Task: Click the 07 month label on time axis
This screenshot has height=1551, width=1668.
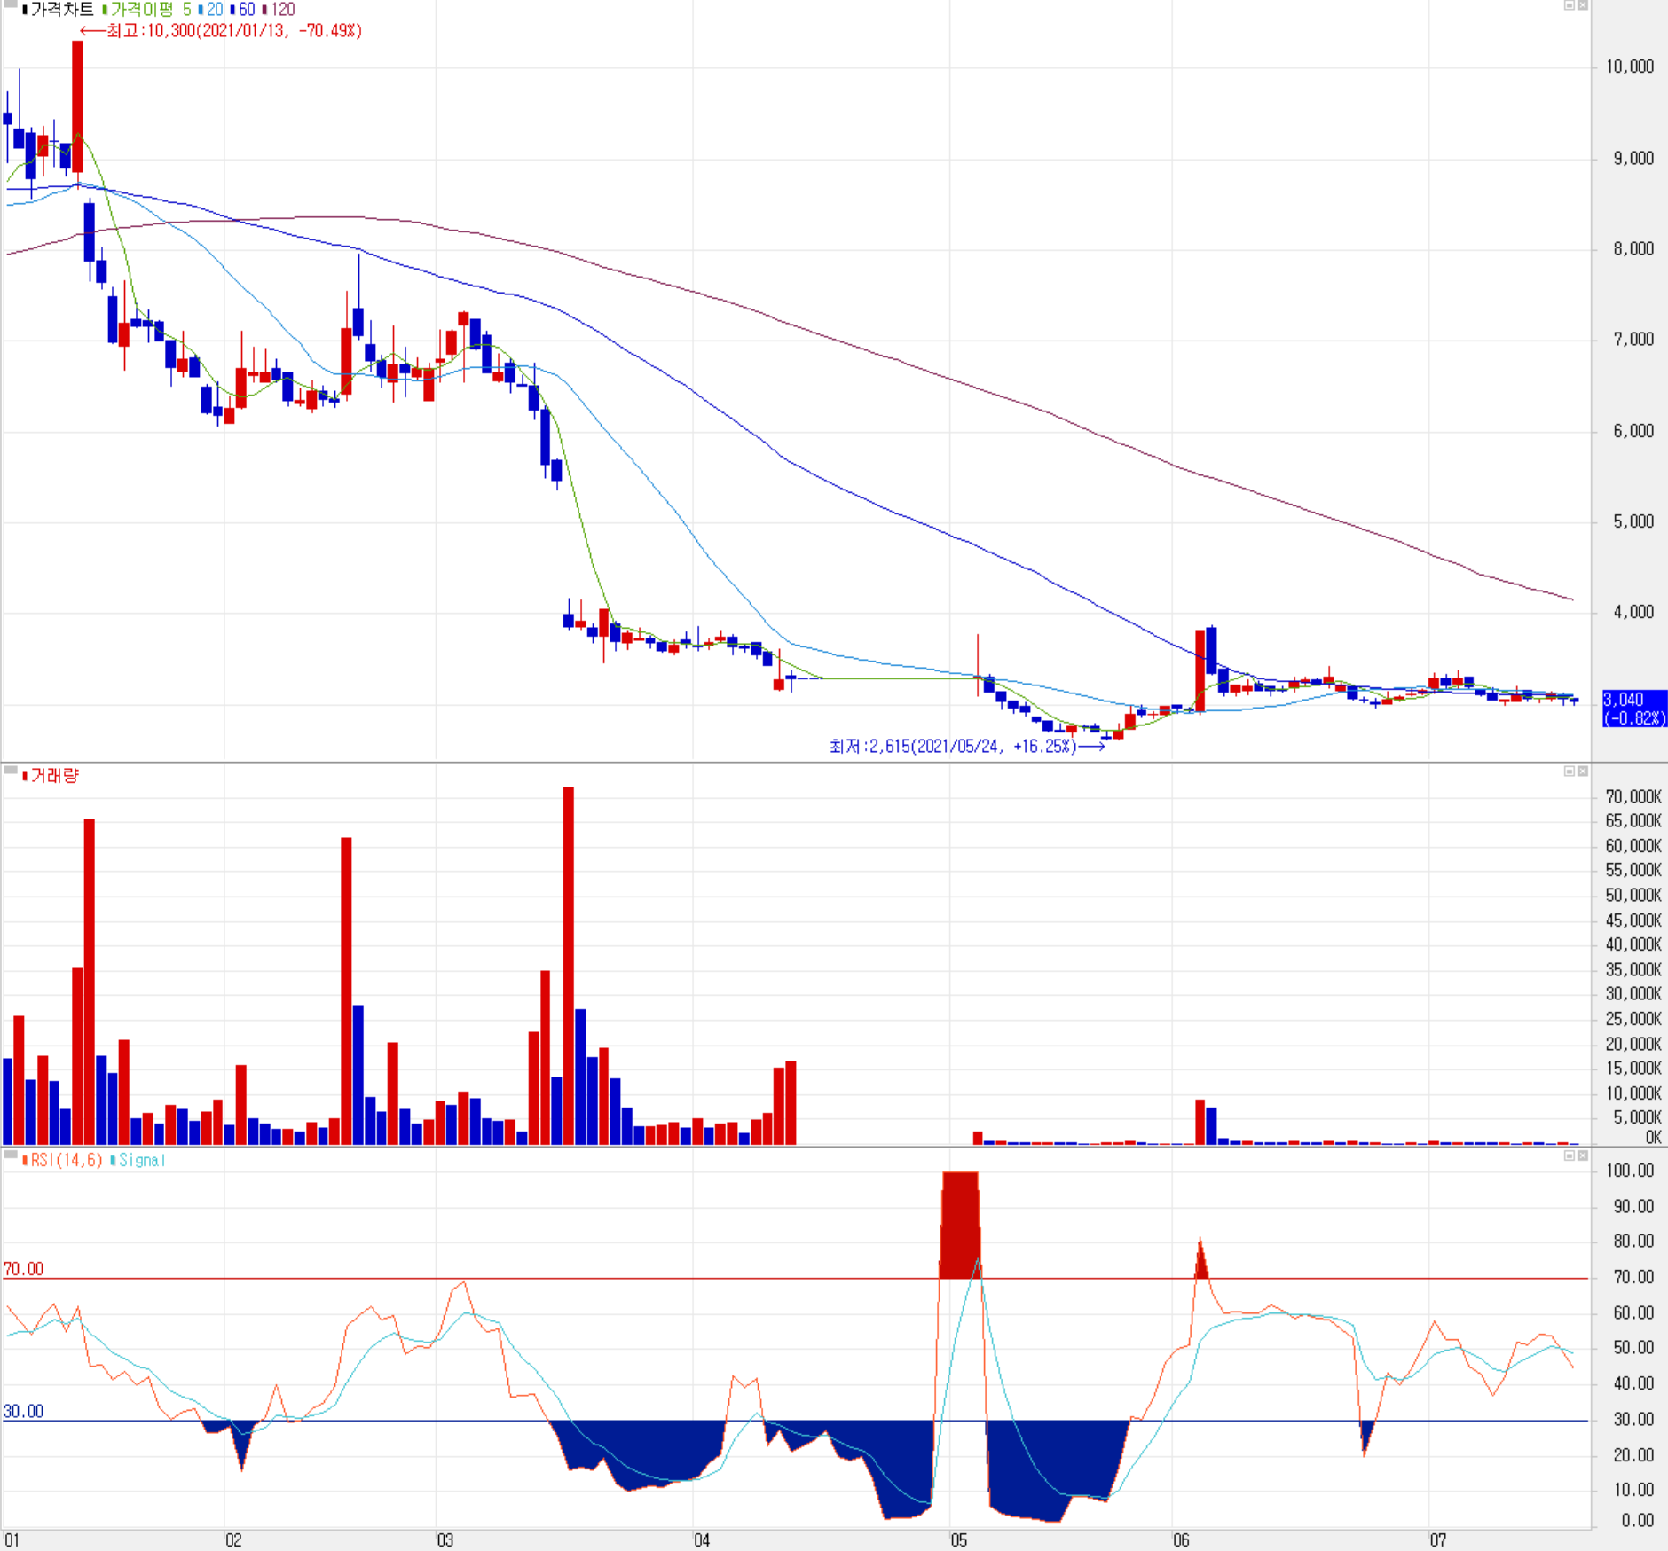Action: tap(1438, 1540)
